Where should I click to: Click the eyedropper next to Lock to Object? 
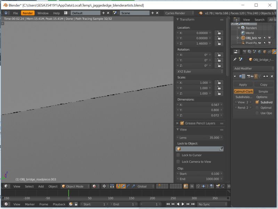pyautogui.click(x=221, y=148)
